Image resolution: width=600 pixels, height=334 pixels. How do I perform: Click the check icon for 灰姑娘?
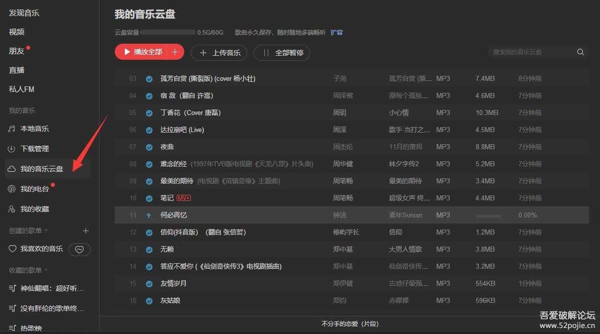(149, 301)
